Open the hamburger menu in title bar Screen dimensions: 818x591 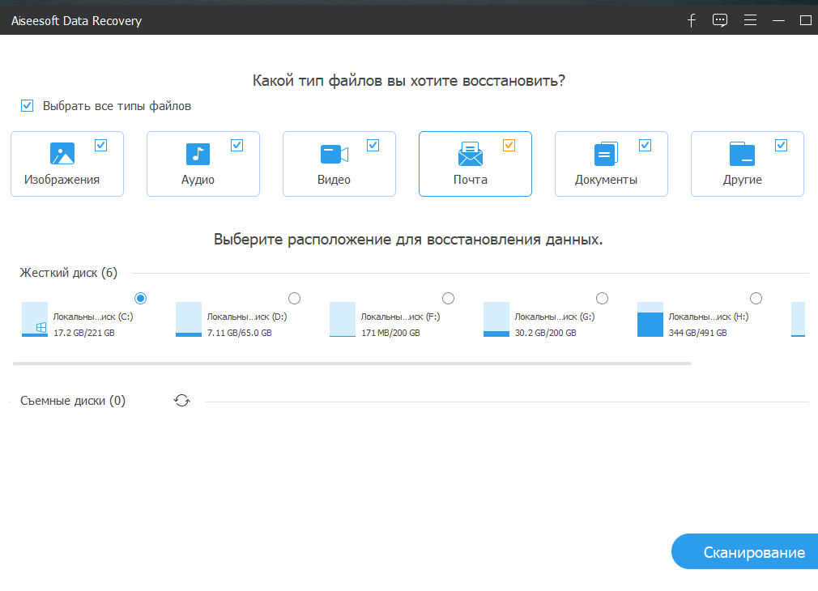click(750, 20)
